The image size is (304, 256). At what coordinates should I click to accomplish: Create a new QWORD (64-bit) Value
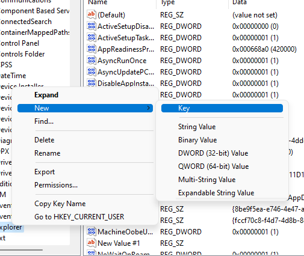222,166
